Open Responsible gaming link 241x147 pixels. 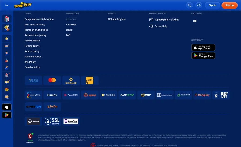35,35
